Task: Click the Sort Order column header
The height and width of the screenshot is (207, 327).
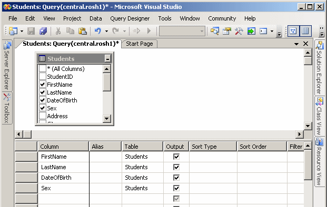Action: pos(262,147)
